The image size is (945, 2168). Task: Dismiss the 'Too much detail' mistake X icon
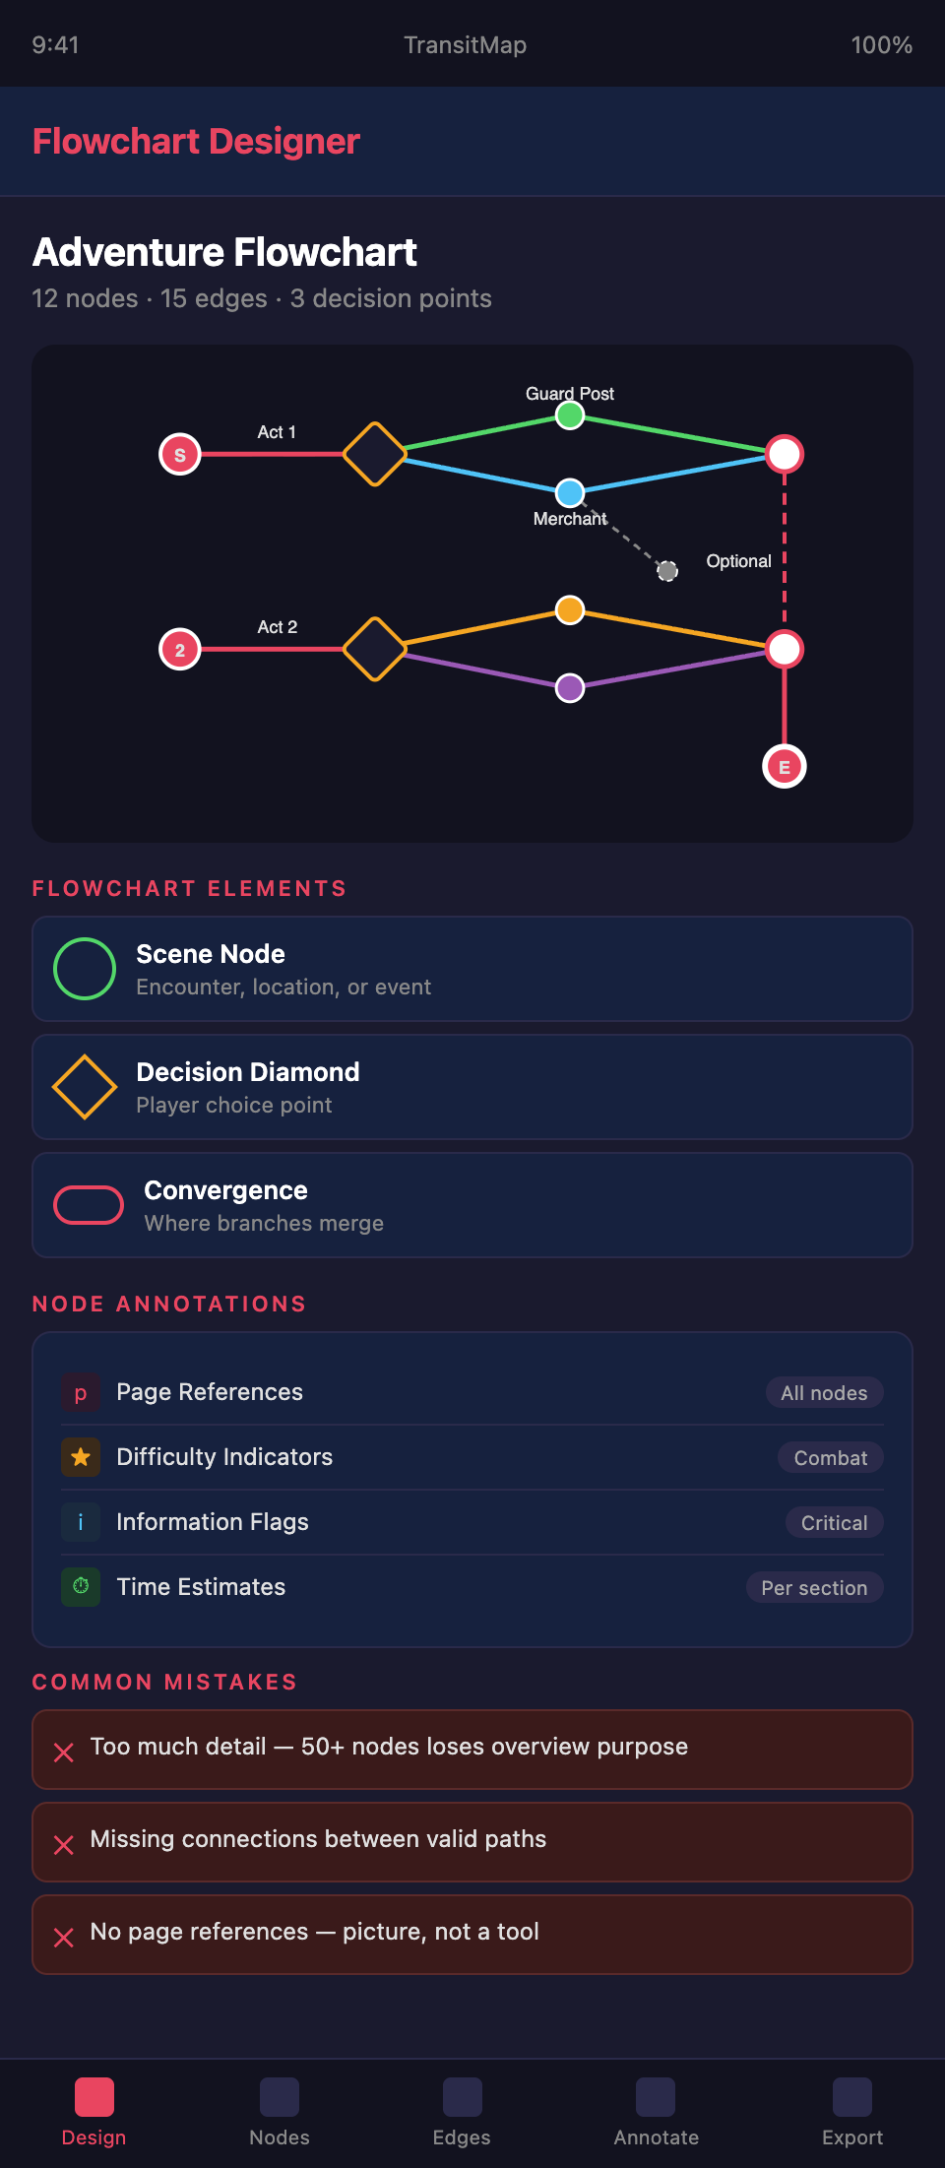pyautogui.click(x=64, y=1753)
